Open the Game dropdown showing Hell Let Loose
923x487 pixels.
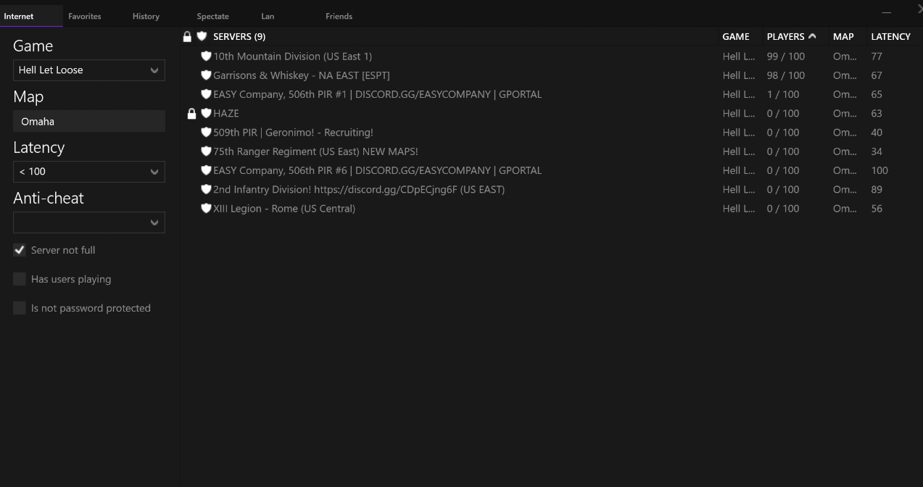coord(88,70)
